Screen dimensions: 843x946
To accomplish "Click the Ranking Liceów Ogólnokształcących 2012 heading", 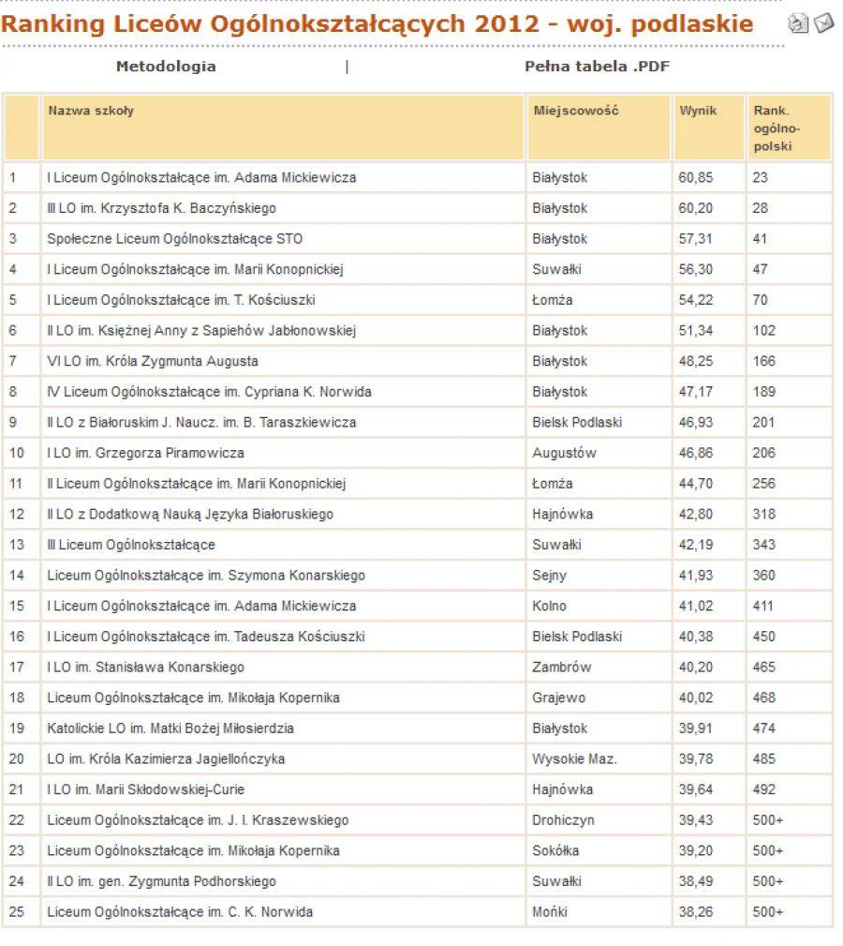I will click(x=377, y=24).
